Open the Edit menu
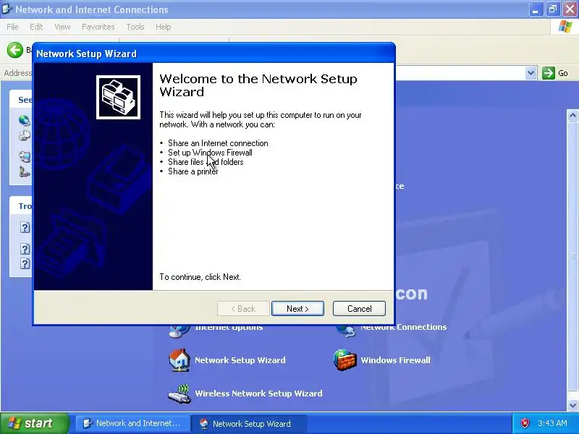579x434 pixels. pyautogui.click(x=36, y=27)
